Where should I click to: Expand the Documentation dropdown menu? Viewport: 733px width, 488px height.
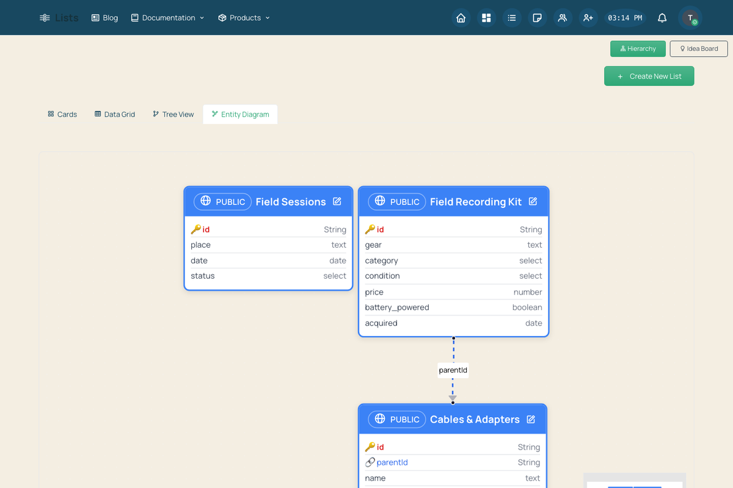167,18
